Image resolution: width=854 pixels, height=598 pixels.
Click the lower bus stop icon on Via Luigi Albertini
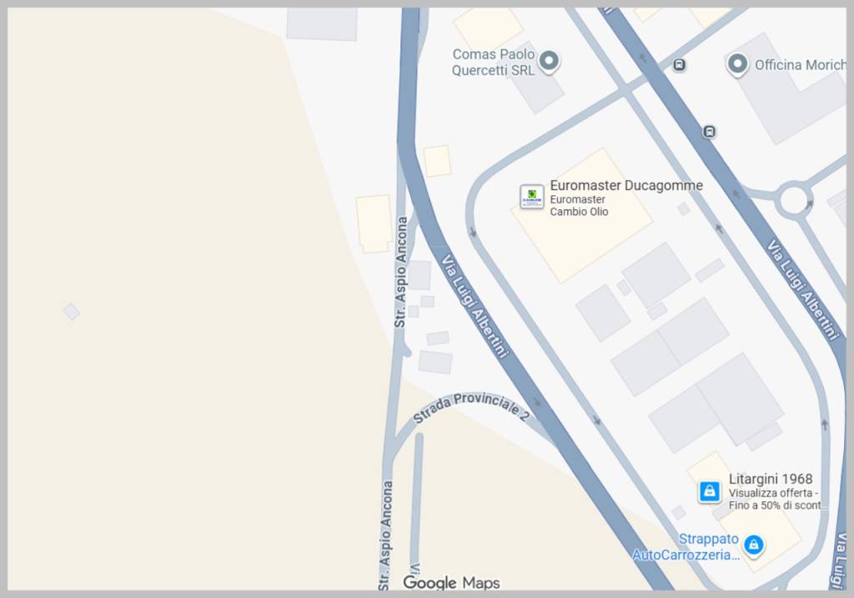click(x=709, y=132)
